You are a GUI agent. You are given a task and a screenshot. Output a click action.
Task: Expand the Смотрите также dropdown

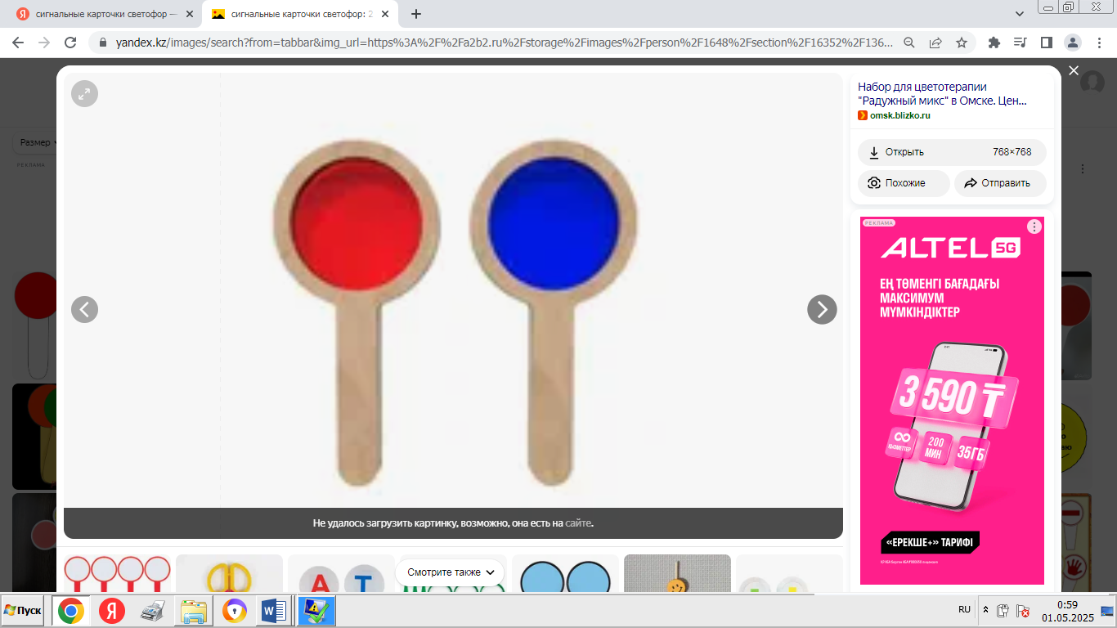pyautogui.click(x=451, y=572)
